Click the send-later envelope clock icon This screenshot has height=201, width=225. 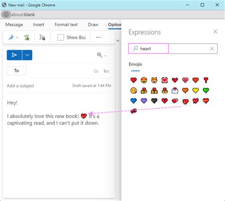pyautogui.click(x=42, y=37)
